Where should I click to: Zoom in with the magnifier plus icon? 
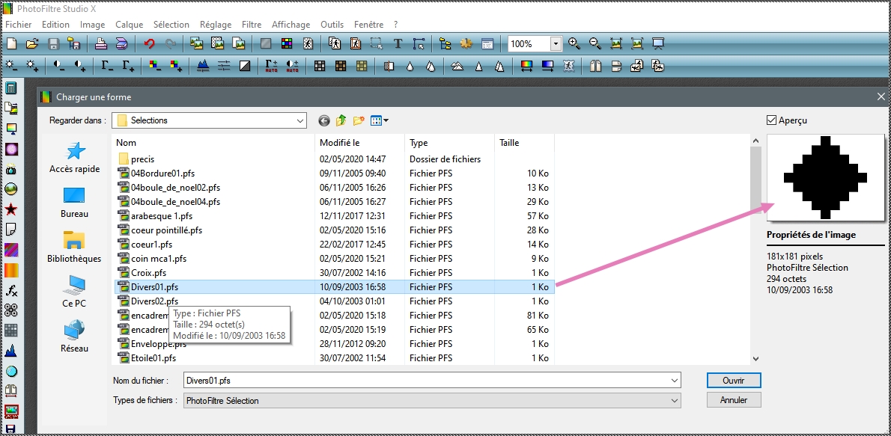pos(574,43)
